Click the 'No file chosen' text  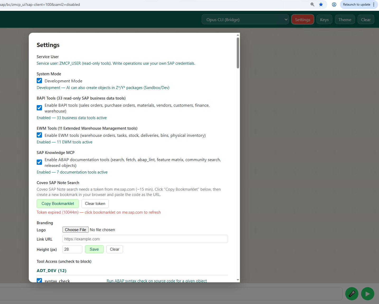pyautogui.click(x=102, y=230)
